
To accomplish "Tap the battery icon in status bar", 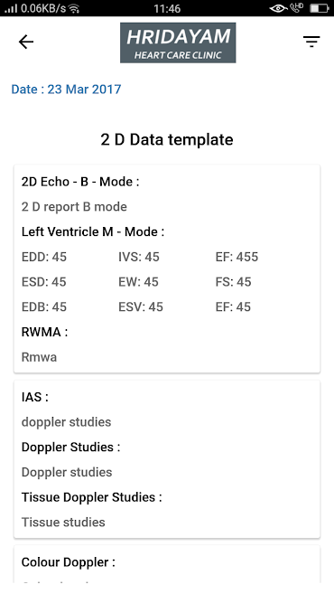I will pyautogui.click(x=320, y=8).
